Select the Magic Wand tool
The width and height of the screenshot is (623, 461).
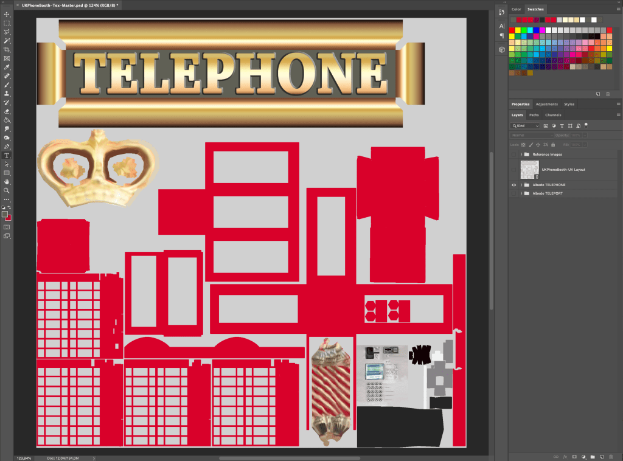7,41
